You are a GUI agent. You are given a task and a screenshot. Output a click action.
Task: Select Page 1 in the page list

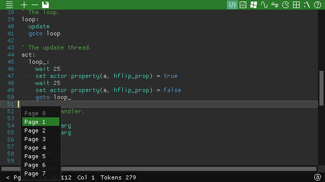(x=41, y=122)
